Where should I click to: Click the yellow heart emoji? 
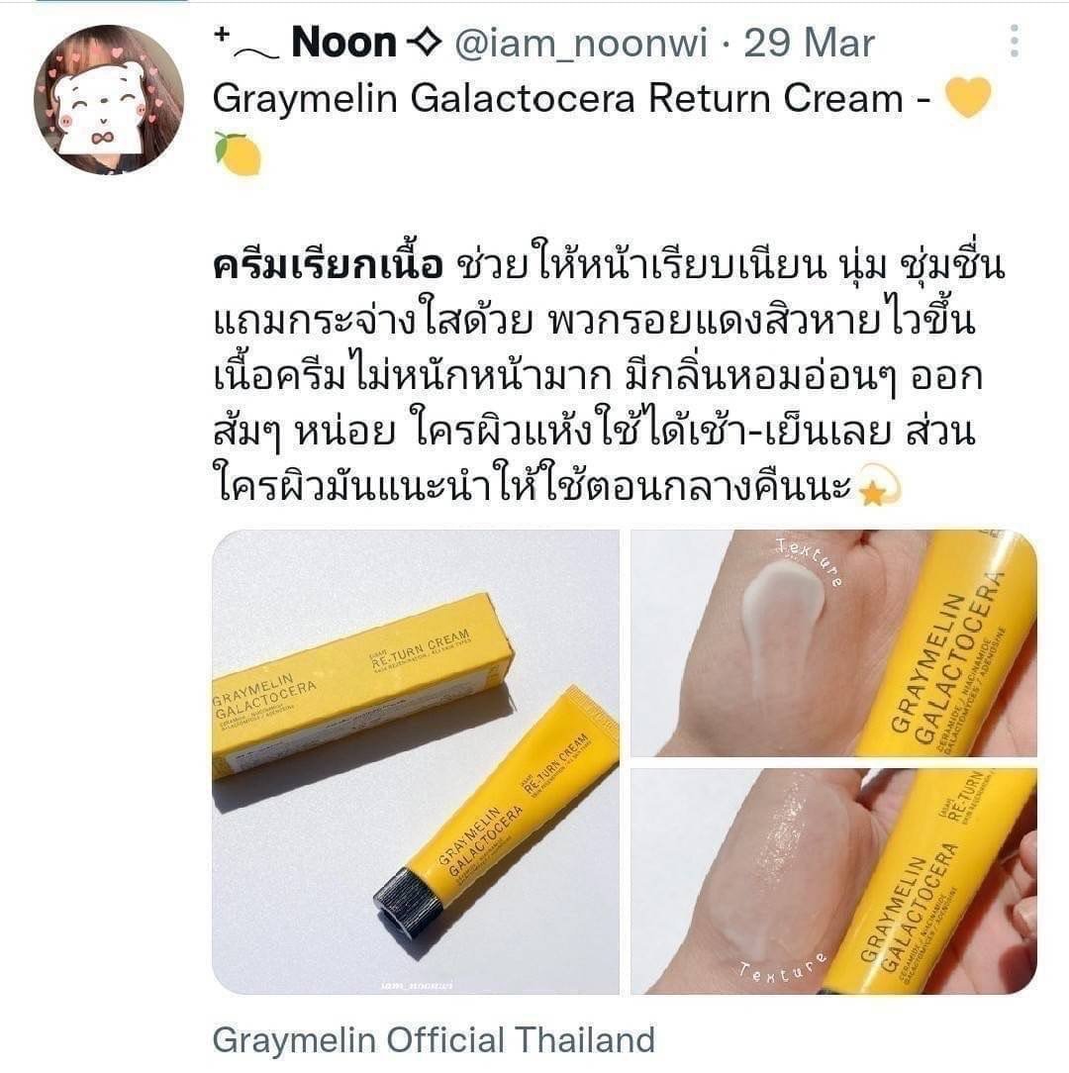coord(968,97)
